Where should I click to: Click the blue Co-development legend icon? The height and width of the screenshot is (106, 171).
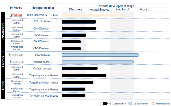(x=130, y=104)
